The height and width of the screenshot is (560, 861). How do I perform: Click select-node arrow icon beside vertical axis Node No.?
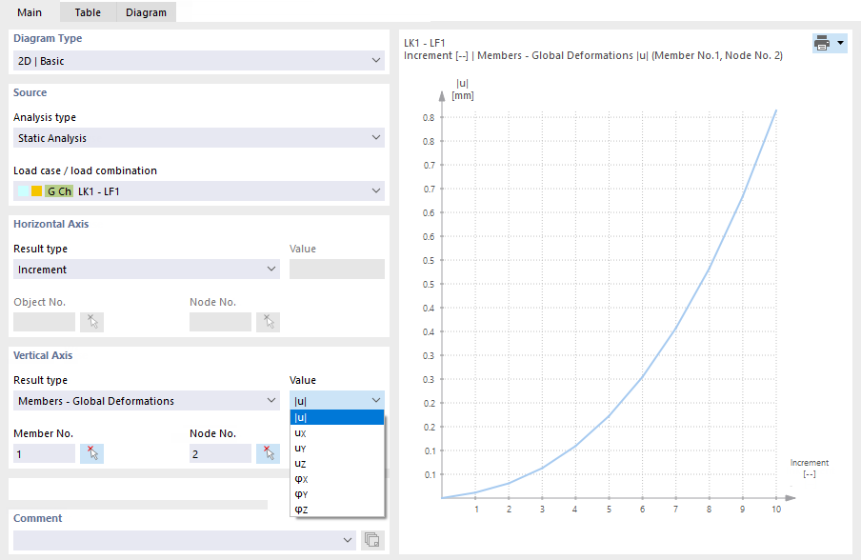[268, 452]
